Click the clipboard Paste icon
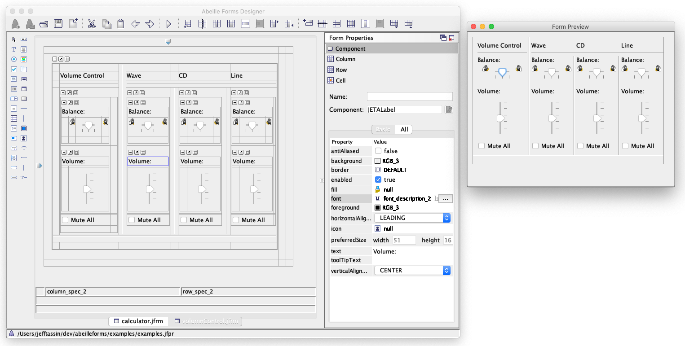This screenshot has width=685, height=346. pyautogui.click(x=121, y=24)
